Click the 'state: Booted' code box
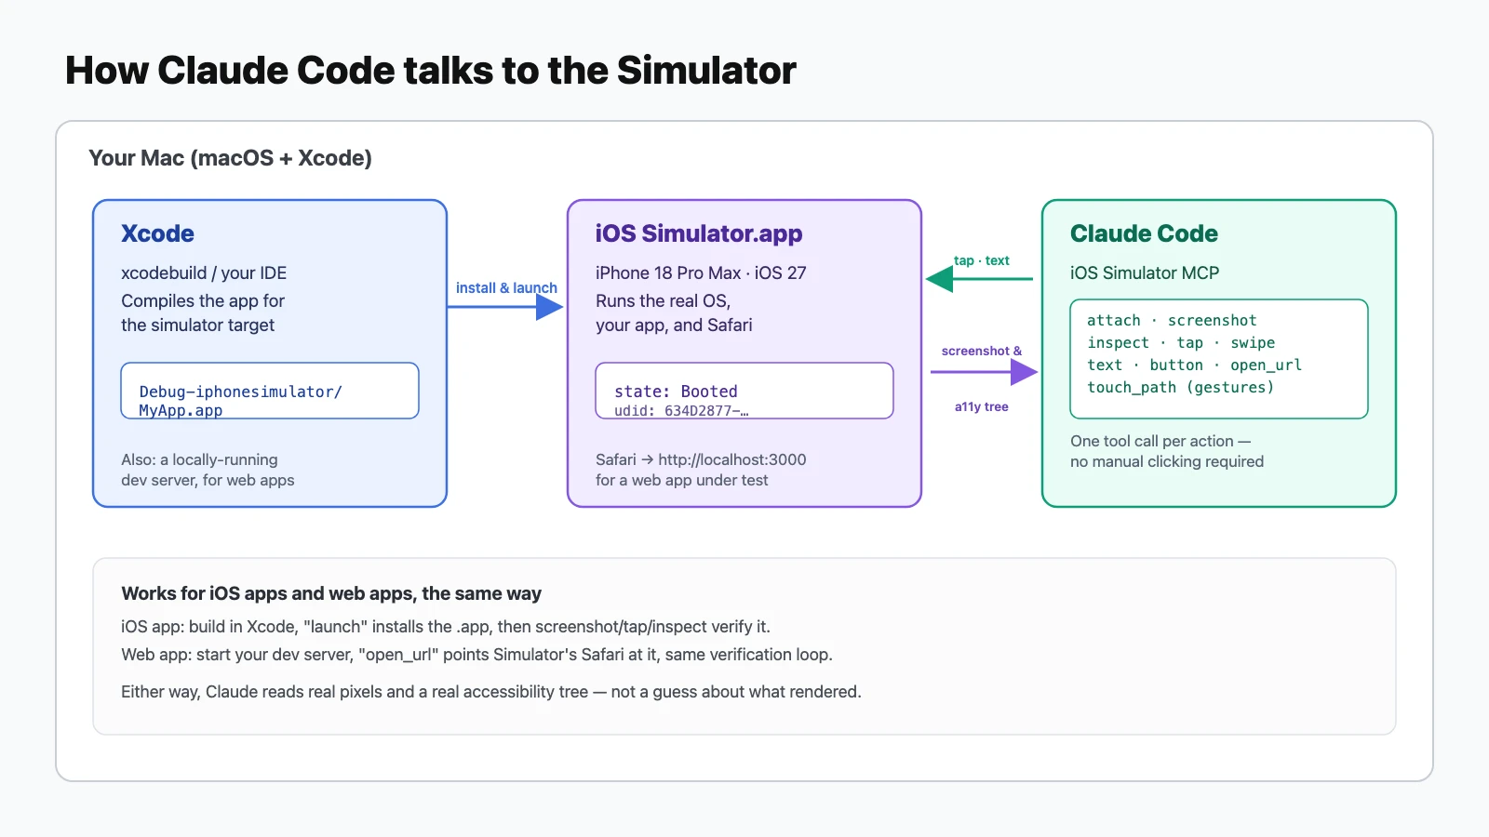Screen dimensions: 1489x837 (x=744, y=391)
